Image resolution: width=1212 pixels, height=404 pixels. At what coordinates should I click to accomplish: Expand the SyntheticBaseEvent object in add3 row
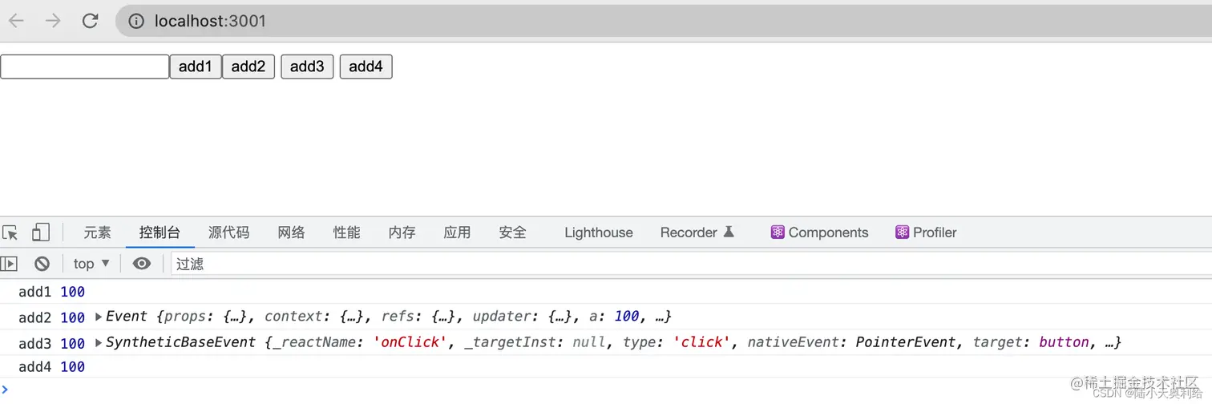[x=99, y=343]
